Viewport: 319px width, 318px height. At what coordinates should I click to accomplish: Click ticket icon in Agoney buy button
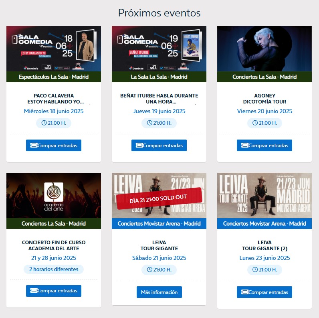point(245,145)
